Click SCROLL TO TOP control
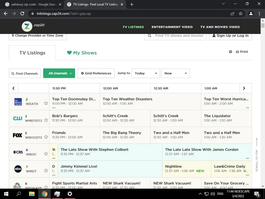The width and height of the screenshot is (265, 199). coord(257,155)
